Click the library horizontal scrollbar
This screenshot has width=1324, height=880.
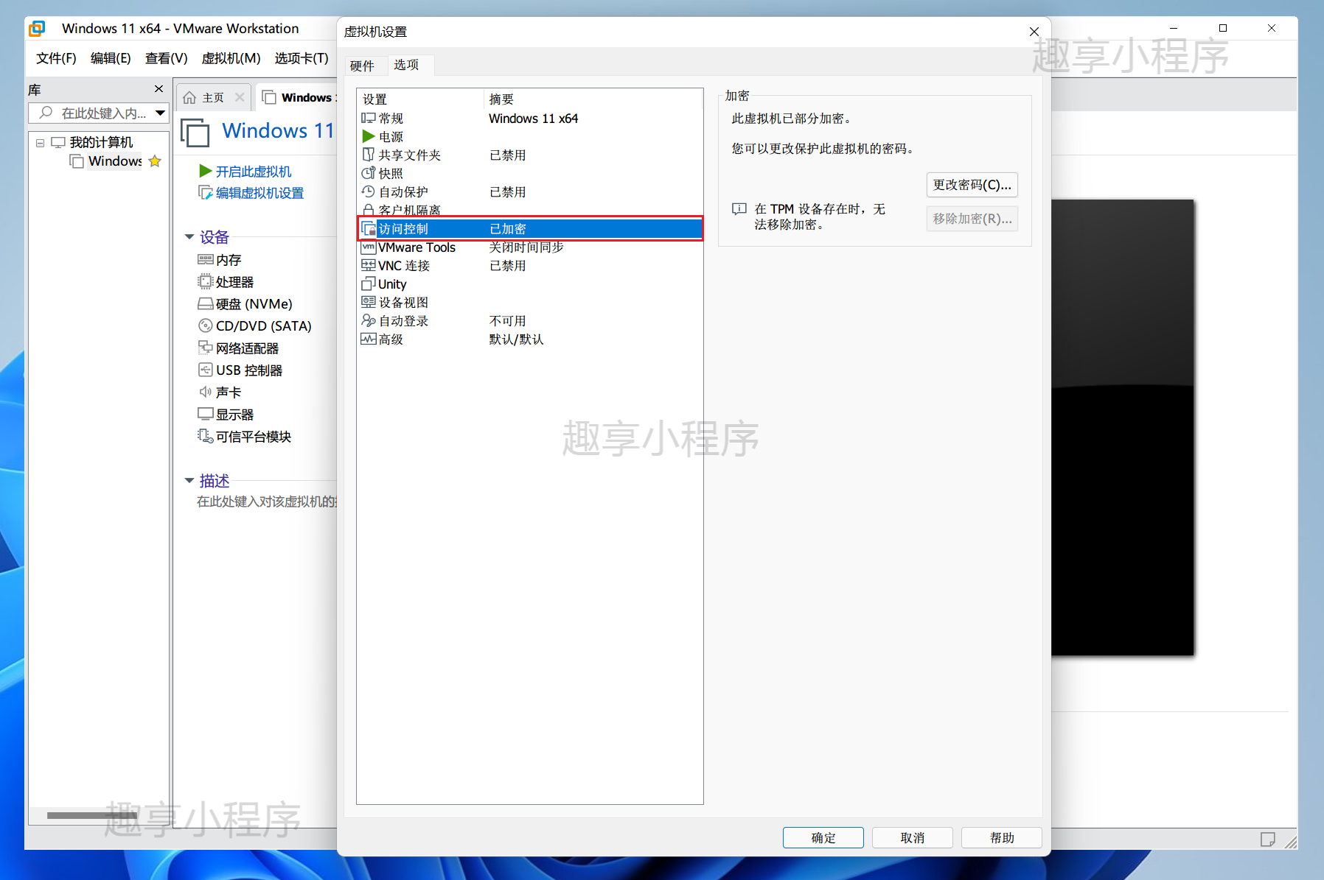tap(91, 815)
